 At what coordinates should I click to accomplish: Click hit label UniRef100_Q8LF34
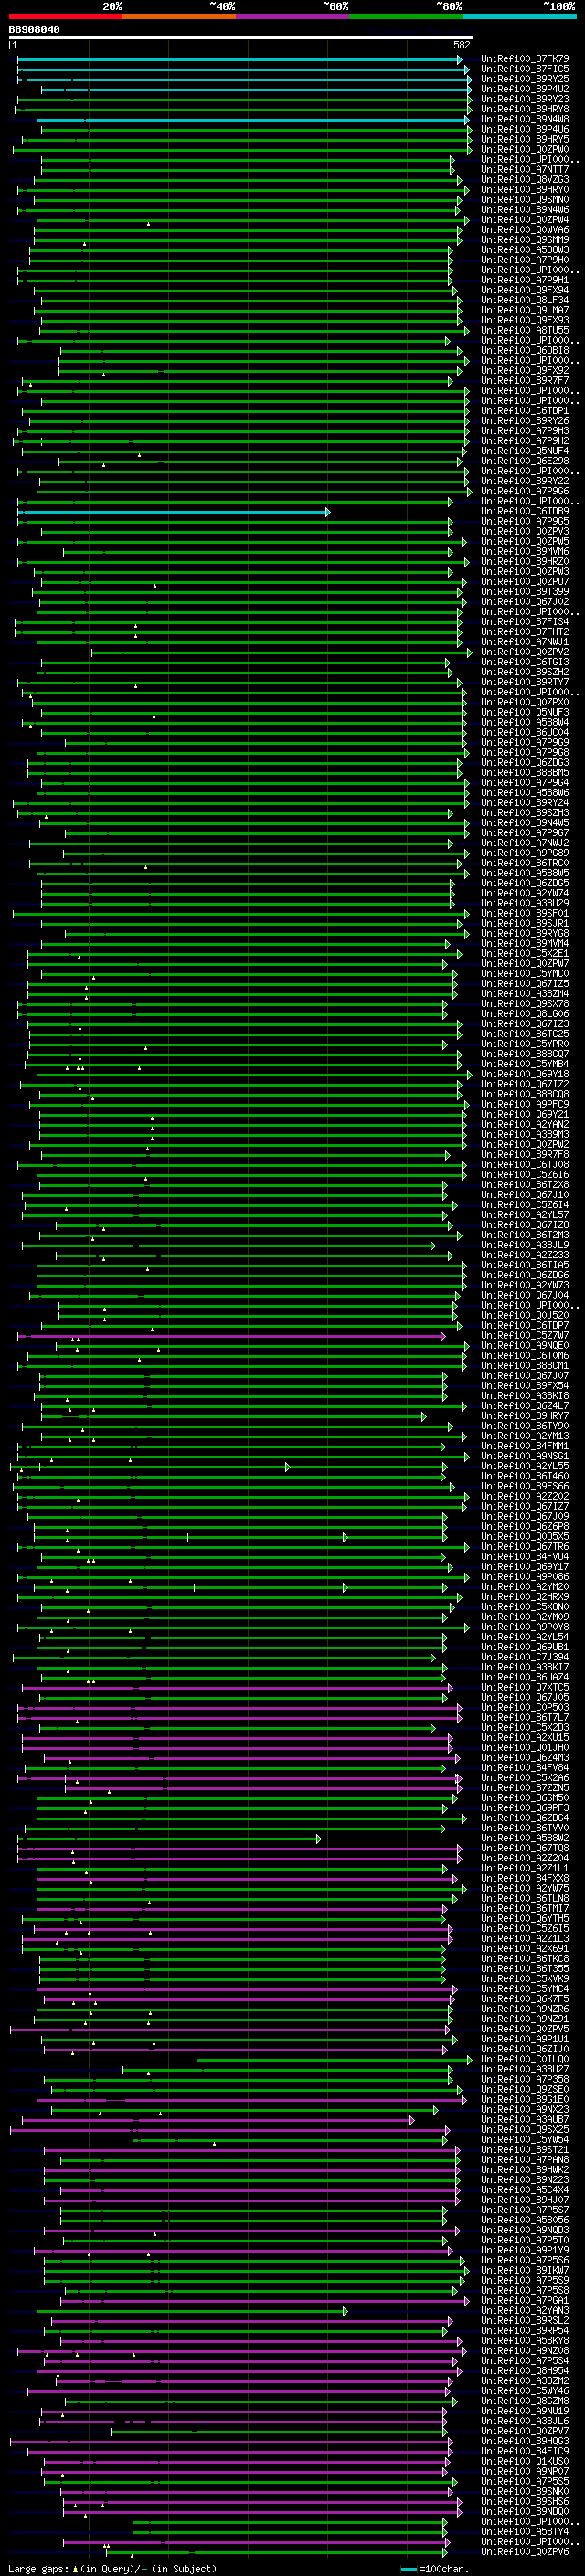click(525, 300)
